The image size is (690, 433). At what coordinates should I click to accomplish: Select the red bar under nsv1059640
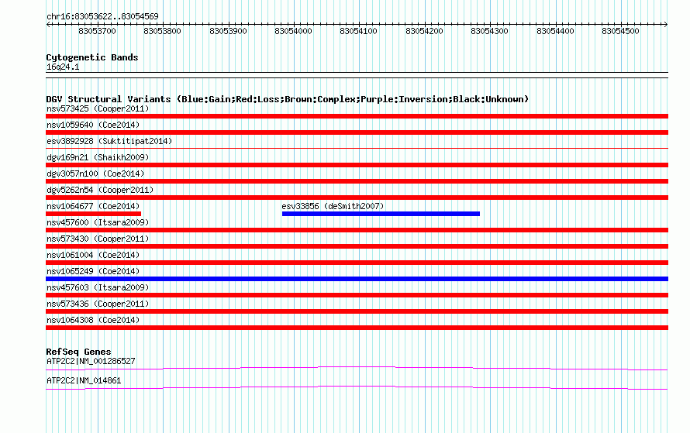click(357, 132)
